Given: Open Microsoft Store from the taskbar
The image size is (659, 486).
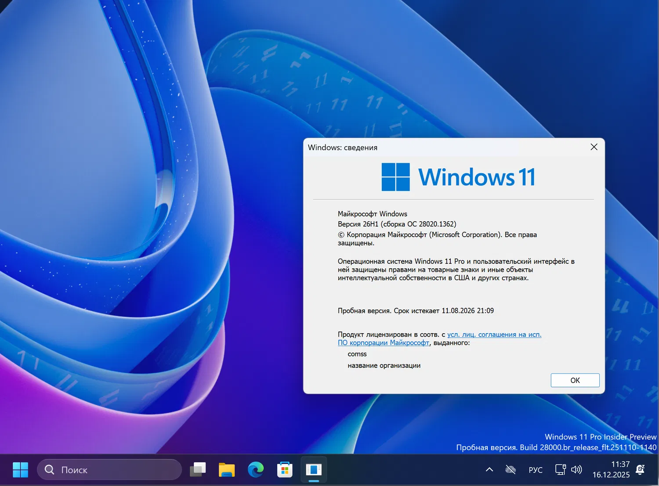Looking at the screenshot, I should point(285,470).
